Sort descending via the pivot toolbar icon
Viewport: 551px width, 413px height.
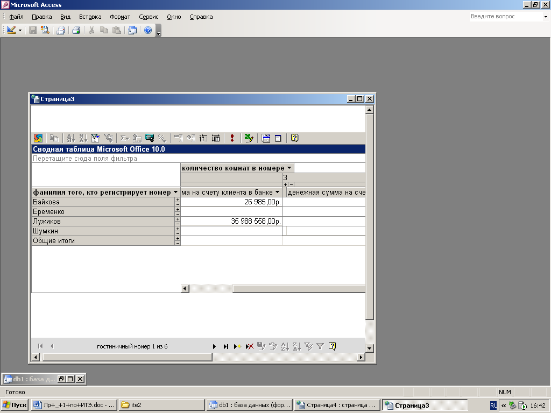point(83,138)
